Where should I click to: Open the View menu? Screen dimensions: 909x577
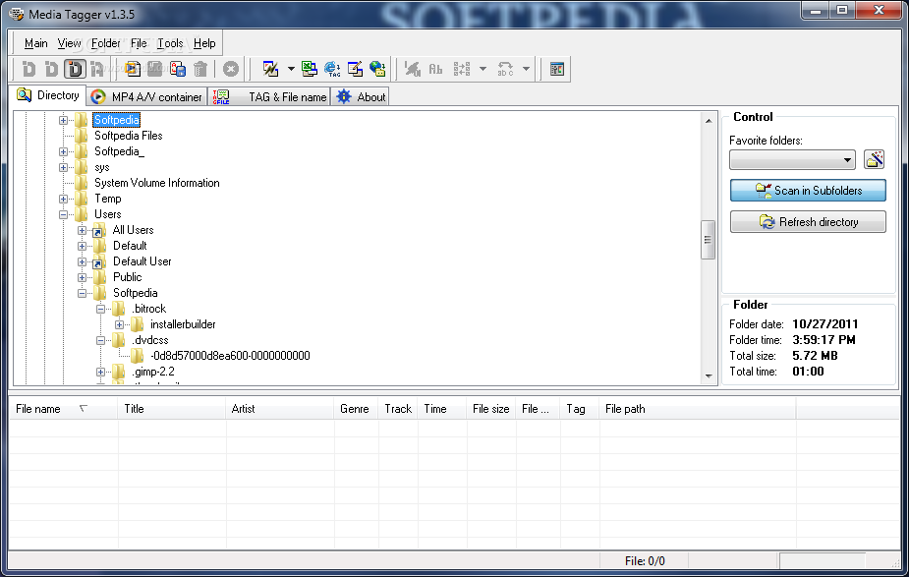(x=69, y=43)
